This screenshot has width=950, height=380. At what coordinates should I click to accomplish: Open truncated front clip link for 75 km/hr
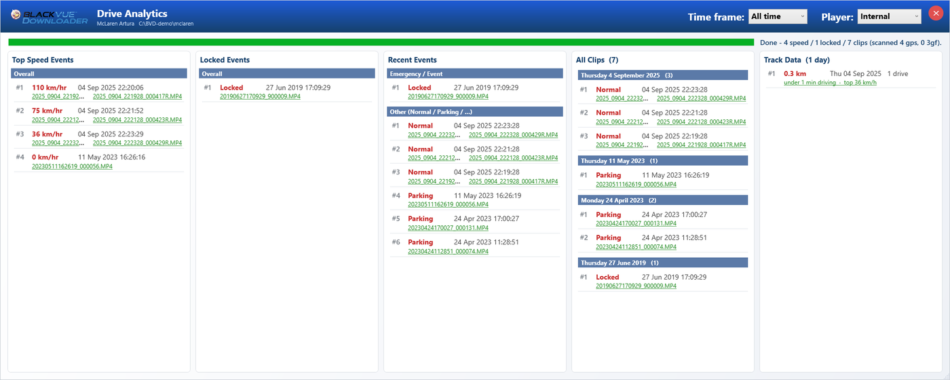pyautogui.click(x=57, y=119)
